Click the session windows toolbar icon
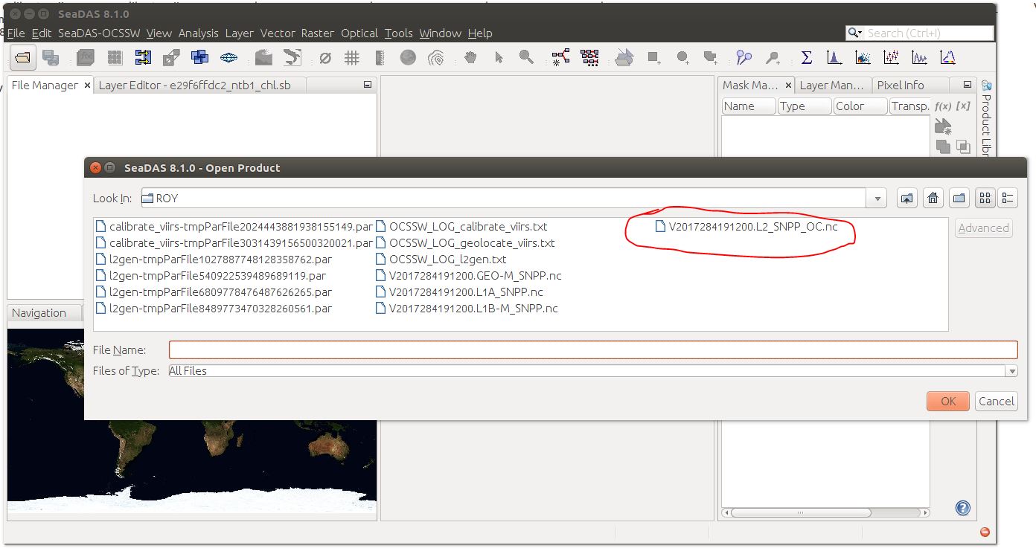The image size is (1036, 554). tap(51, 57)
